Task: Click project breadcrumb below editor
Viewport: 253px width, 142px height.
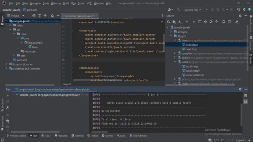Action: pos(67,84)
